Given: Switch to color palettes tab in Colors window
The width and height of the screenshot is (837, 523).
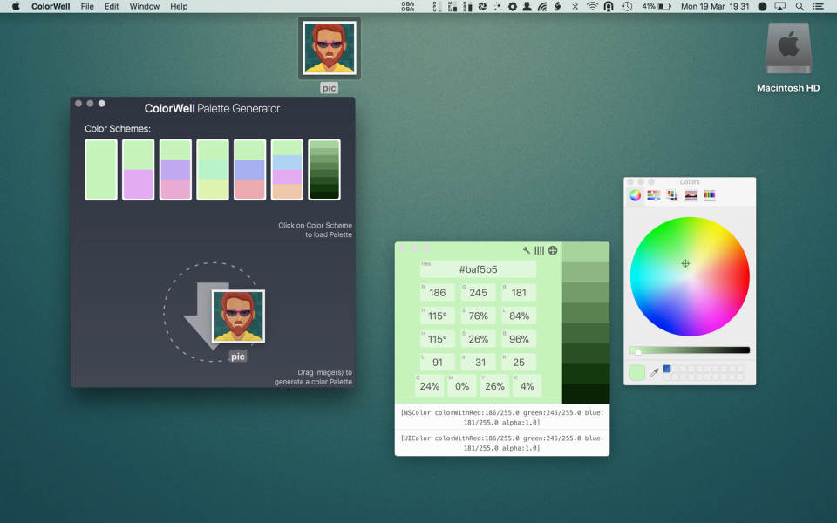Looking at the screenshot, I should pos(671,195).
